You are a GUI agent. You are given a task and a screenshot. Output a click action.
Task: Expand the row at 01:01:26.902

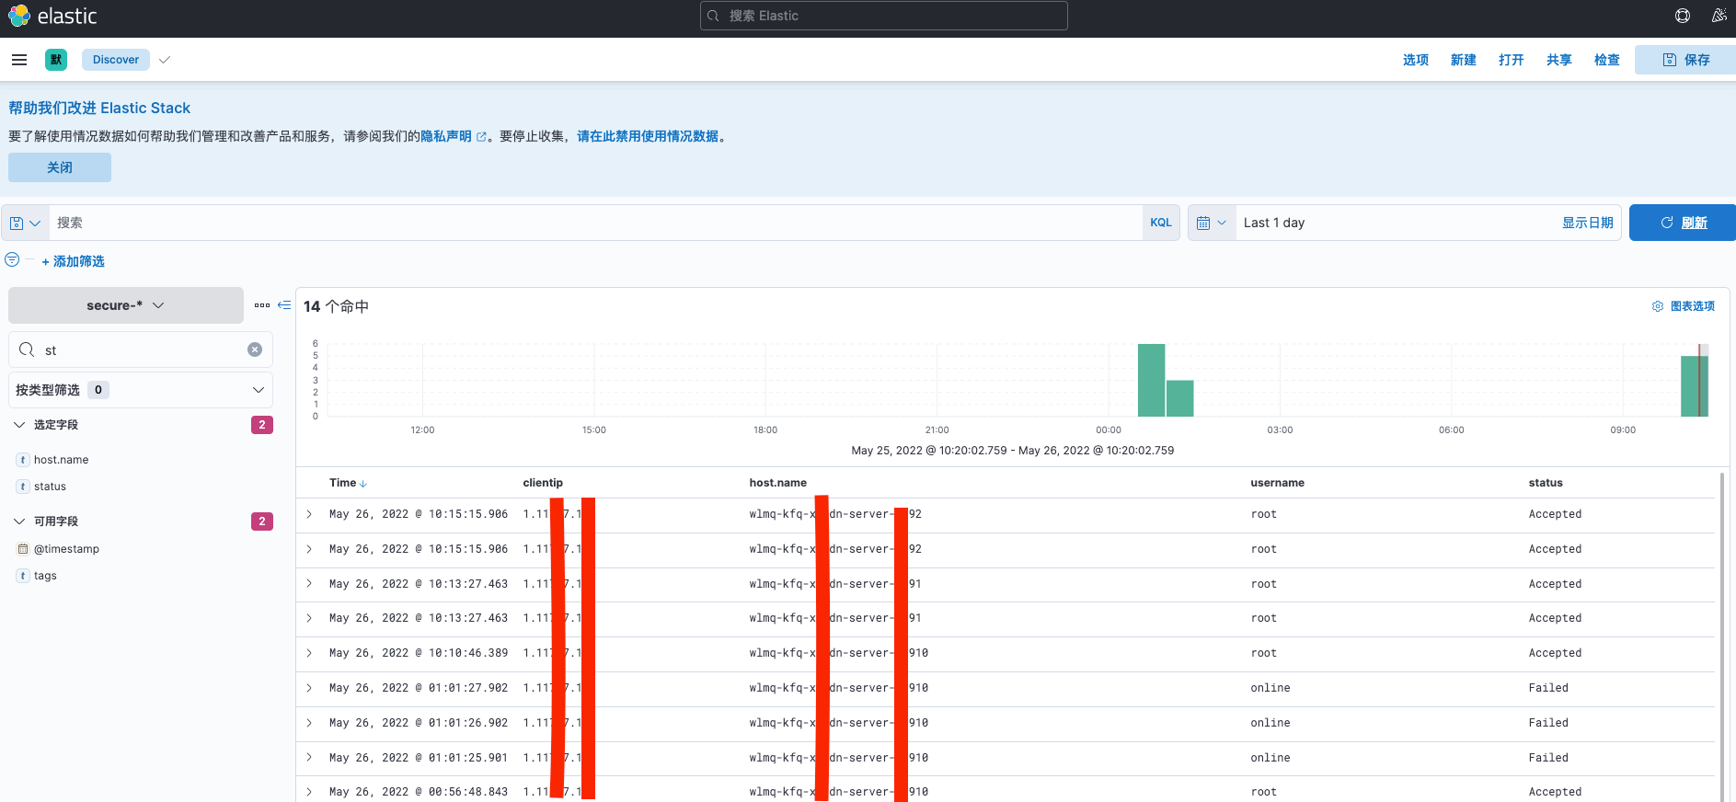point(309,723)
